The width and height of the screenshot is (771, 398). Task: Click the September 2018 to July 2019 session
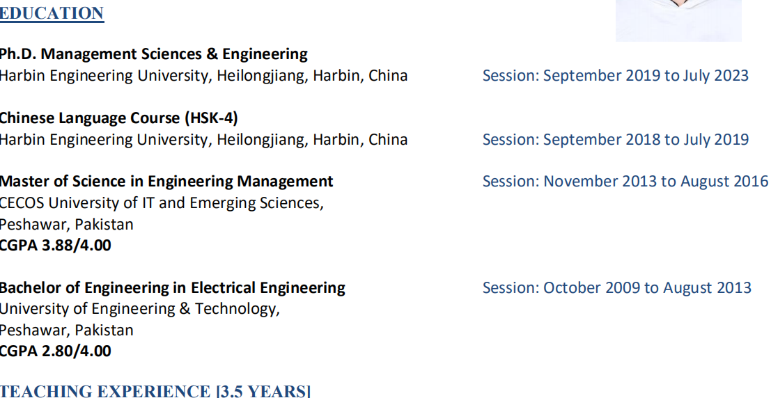tap(615, 139)
